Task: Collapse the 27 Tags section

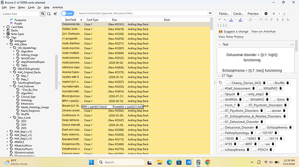Action: tap(219, 76)
